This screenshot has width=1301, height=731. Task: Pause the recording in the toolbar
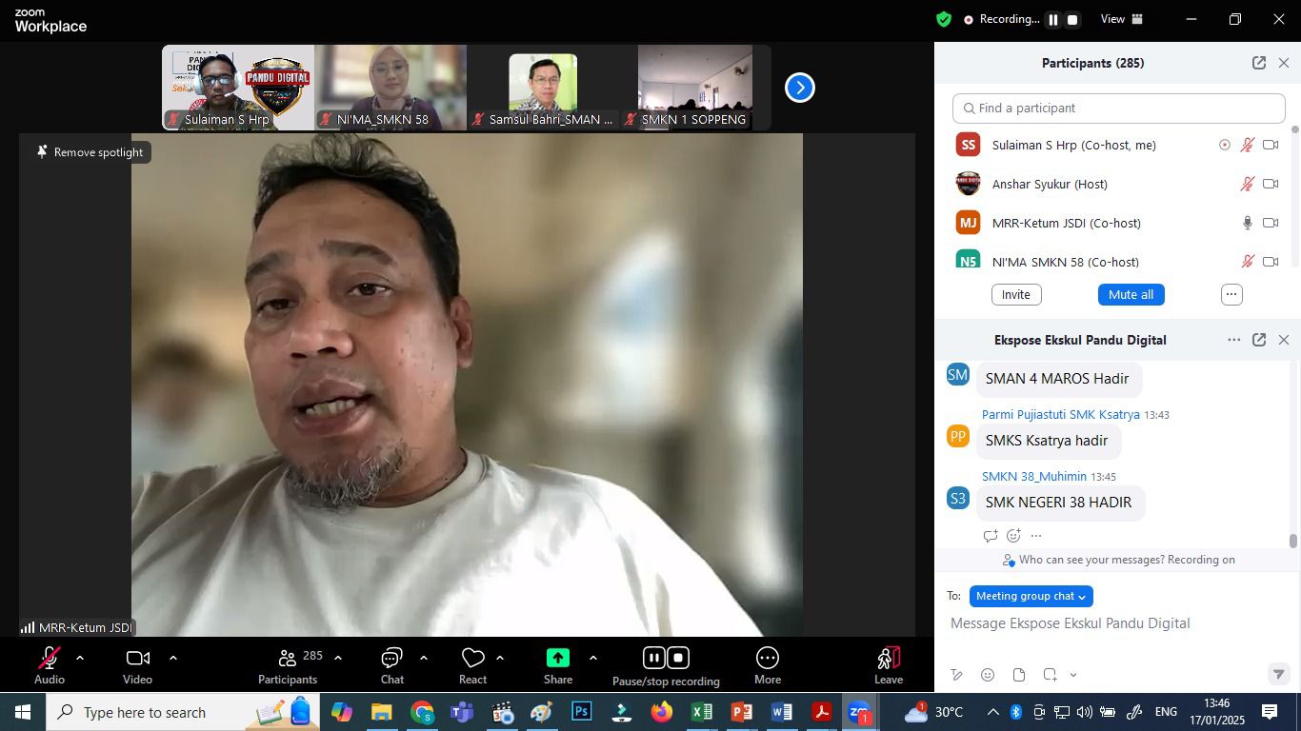pyautogui.click(x=653, y=658)
